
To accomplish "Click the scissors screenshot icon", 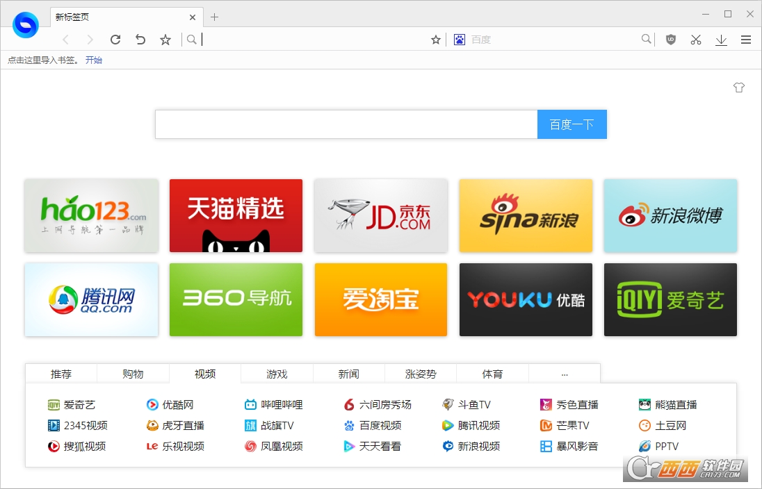I will (696, 40).
